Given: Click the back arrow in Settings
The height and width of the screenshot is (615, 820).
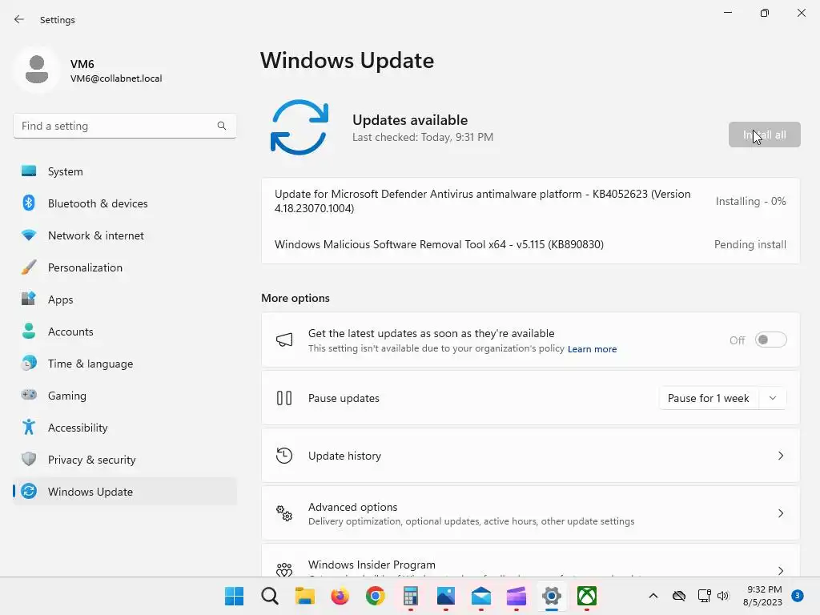Looking at the screenshot, I should point(19,19).
